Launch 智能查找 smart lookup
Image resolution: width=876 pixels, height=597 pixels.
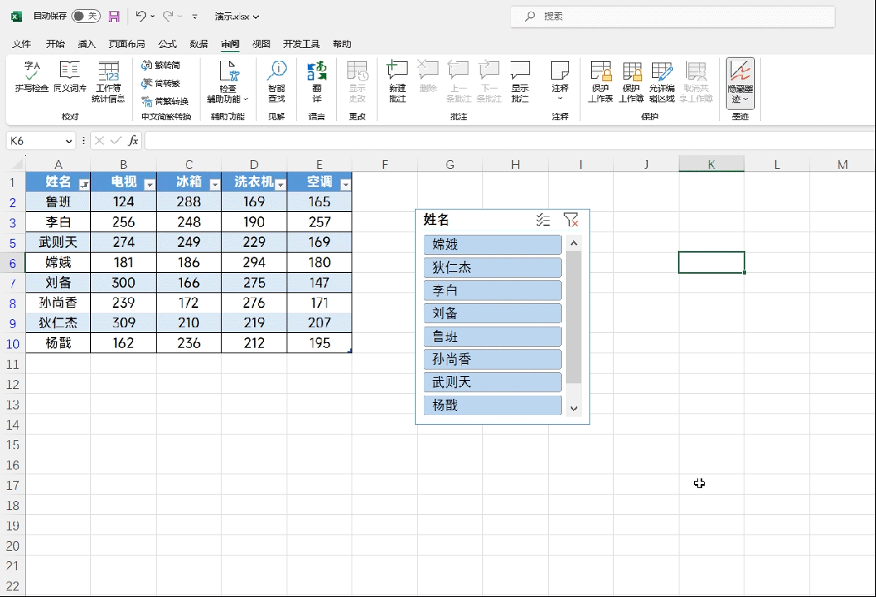(x=277, y=81)
